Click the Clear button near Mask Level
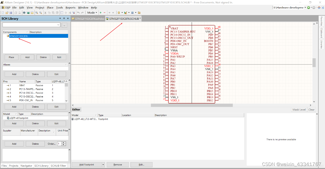This screenshot has height=169, width=325. point(311,109)
